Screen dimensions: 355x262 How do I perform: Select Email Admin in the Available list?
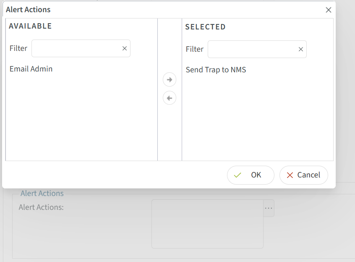tap(31, 69)
